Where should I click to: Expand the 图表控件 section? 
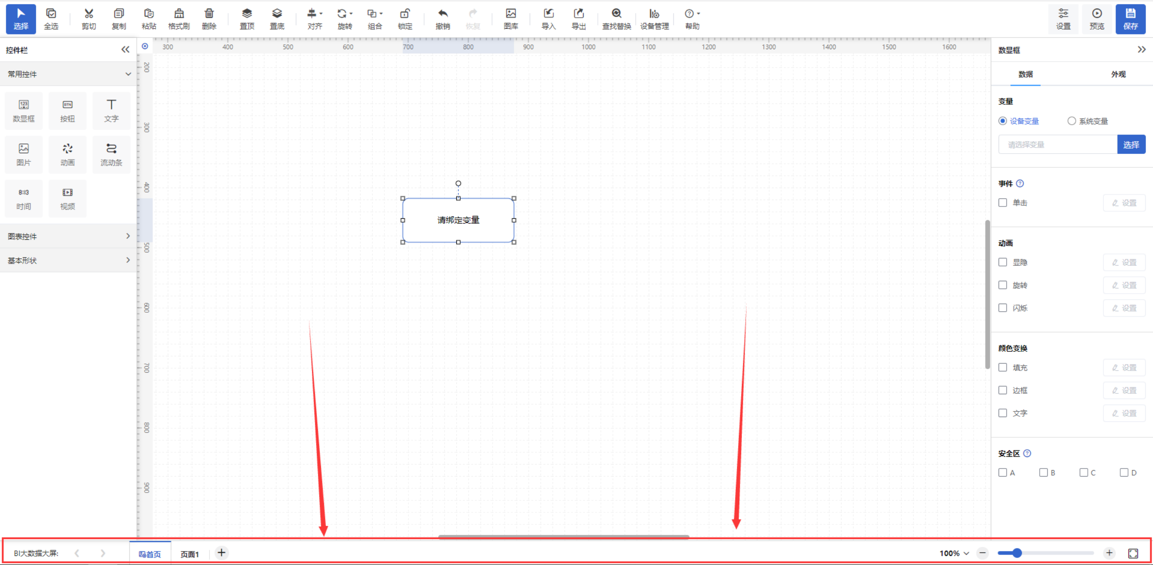[68, 236]
